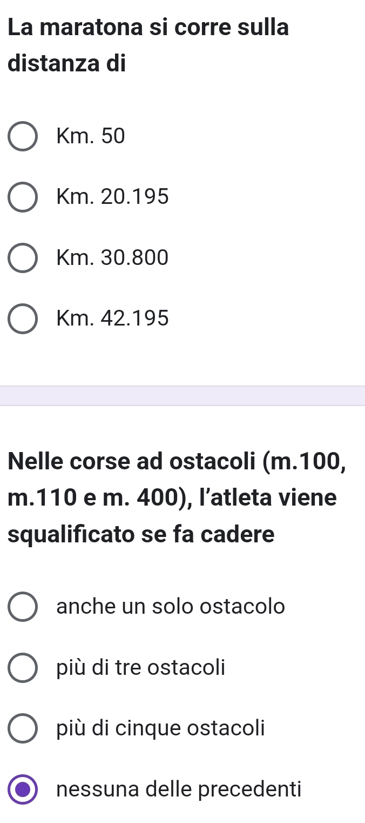Viewport: 365px width, 823px height.
Task: Choose the 'anche un solo ostacolo' radio button
Action: 23,607
